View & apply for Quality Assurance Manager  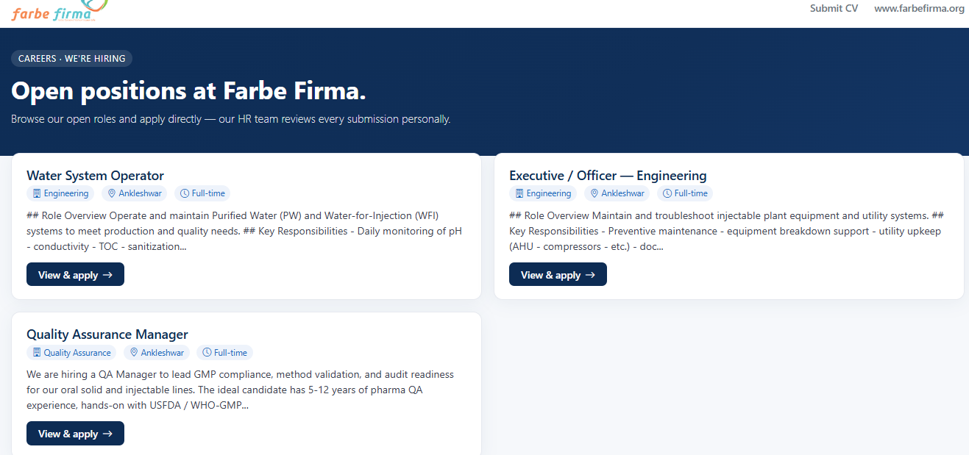coord(75,433)
